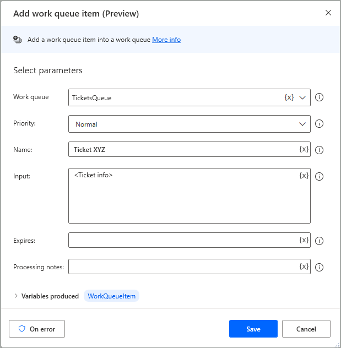The height and width of the screenshot is (348, 341).
Task: Click the shield icon on On error
Action: [x=21, y=329]
